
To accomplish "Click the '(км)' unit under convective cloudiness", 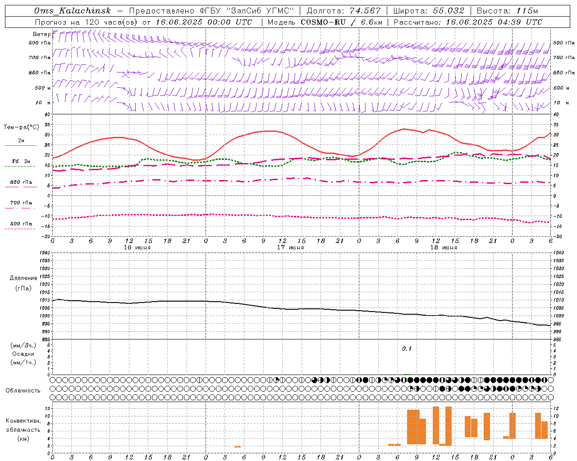I will [x=23, y=438].
